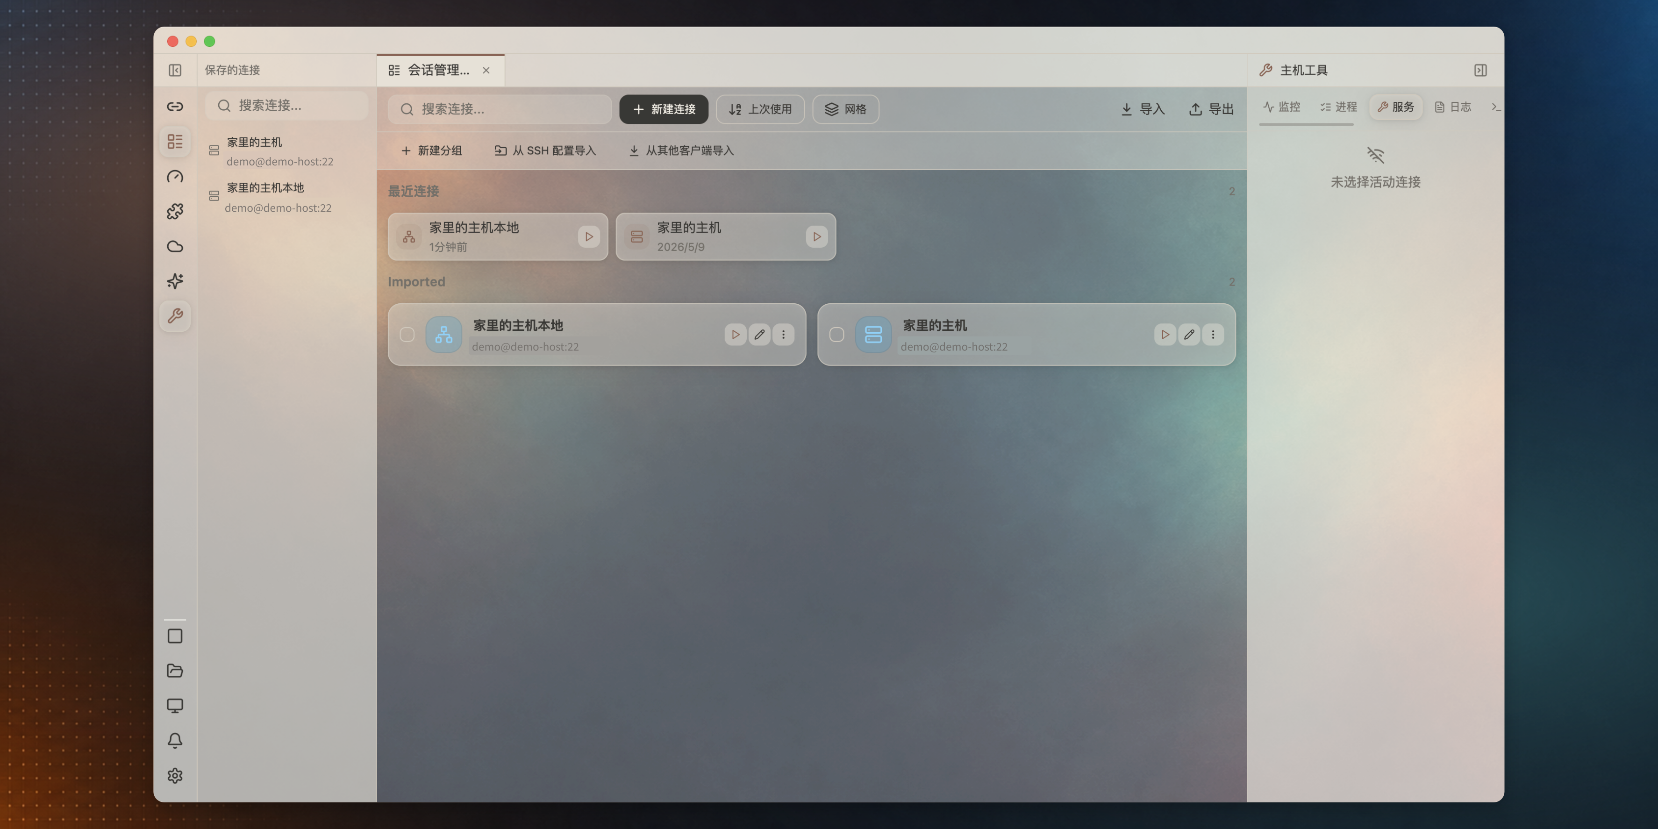Viewport: 1658px width, 829px height.
Task: Edit the Imported 家里的主机 connection
Action: (1189, 335)
